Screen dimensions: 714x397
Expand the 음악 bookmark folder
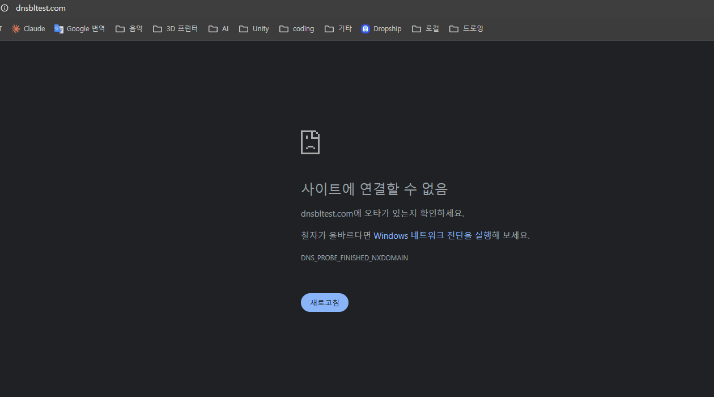129,29
